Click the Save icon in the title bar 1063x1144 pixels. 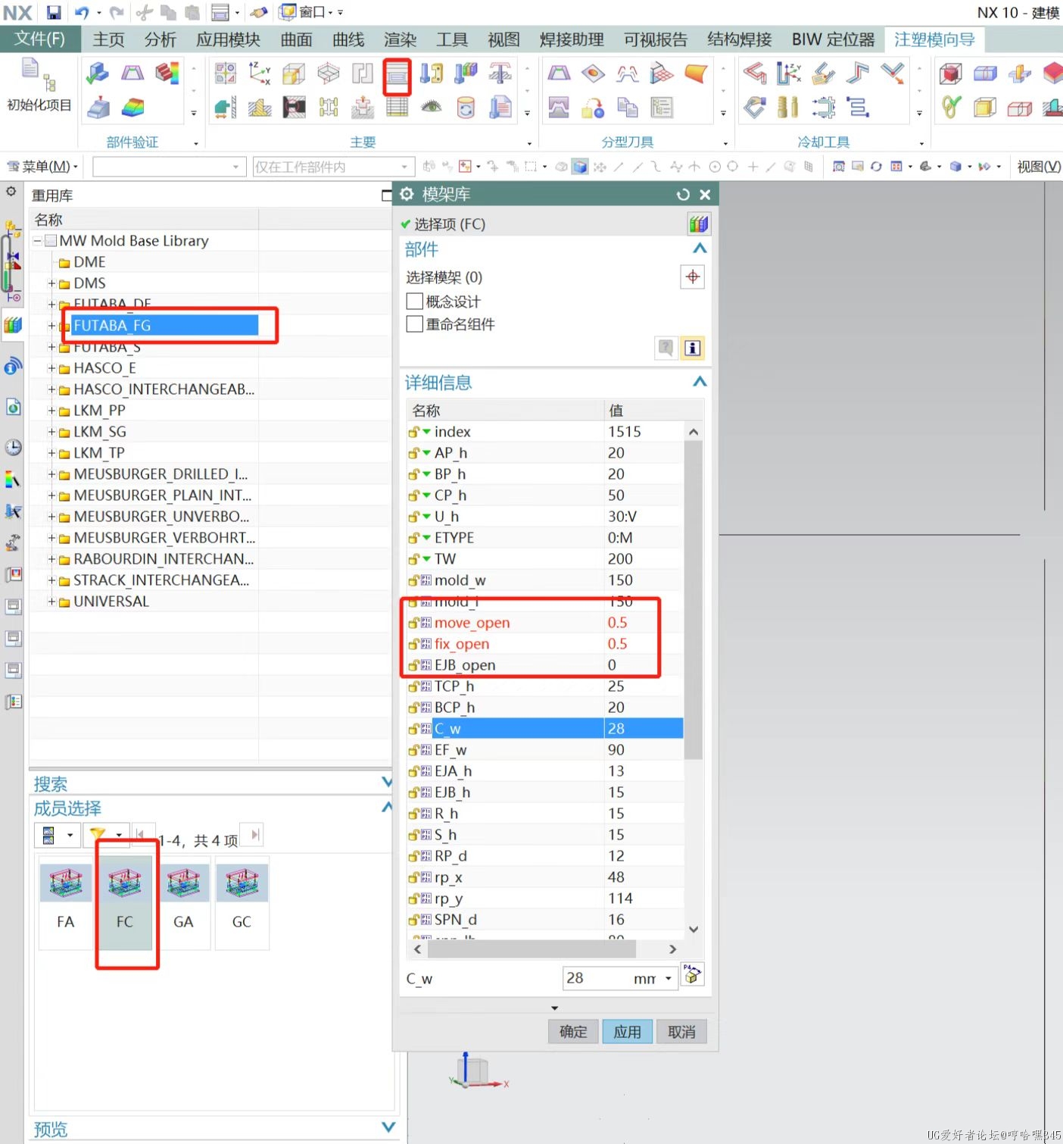point(54,12)
